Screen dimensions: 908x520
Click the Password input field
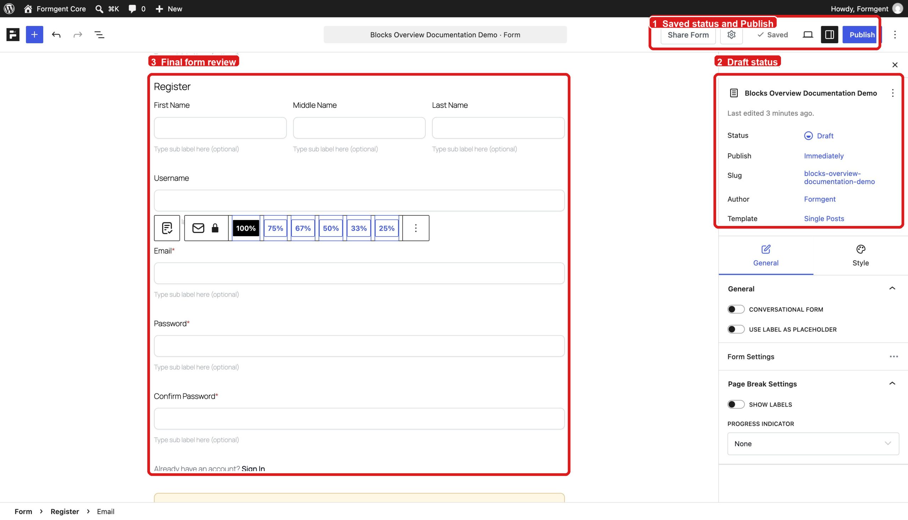(x=359, y=346)
